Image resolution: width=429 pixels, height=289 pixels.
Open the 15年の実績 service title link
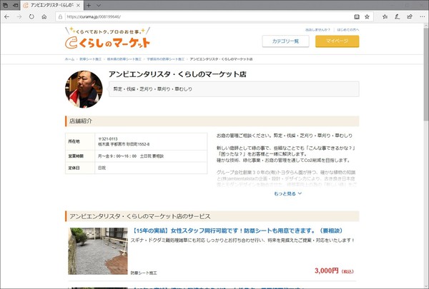[x=237, y=230]
